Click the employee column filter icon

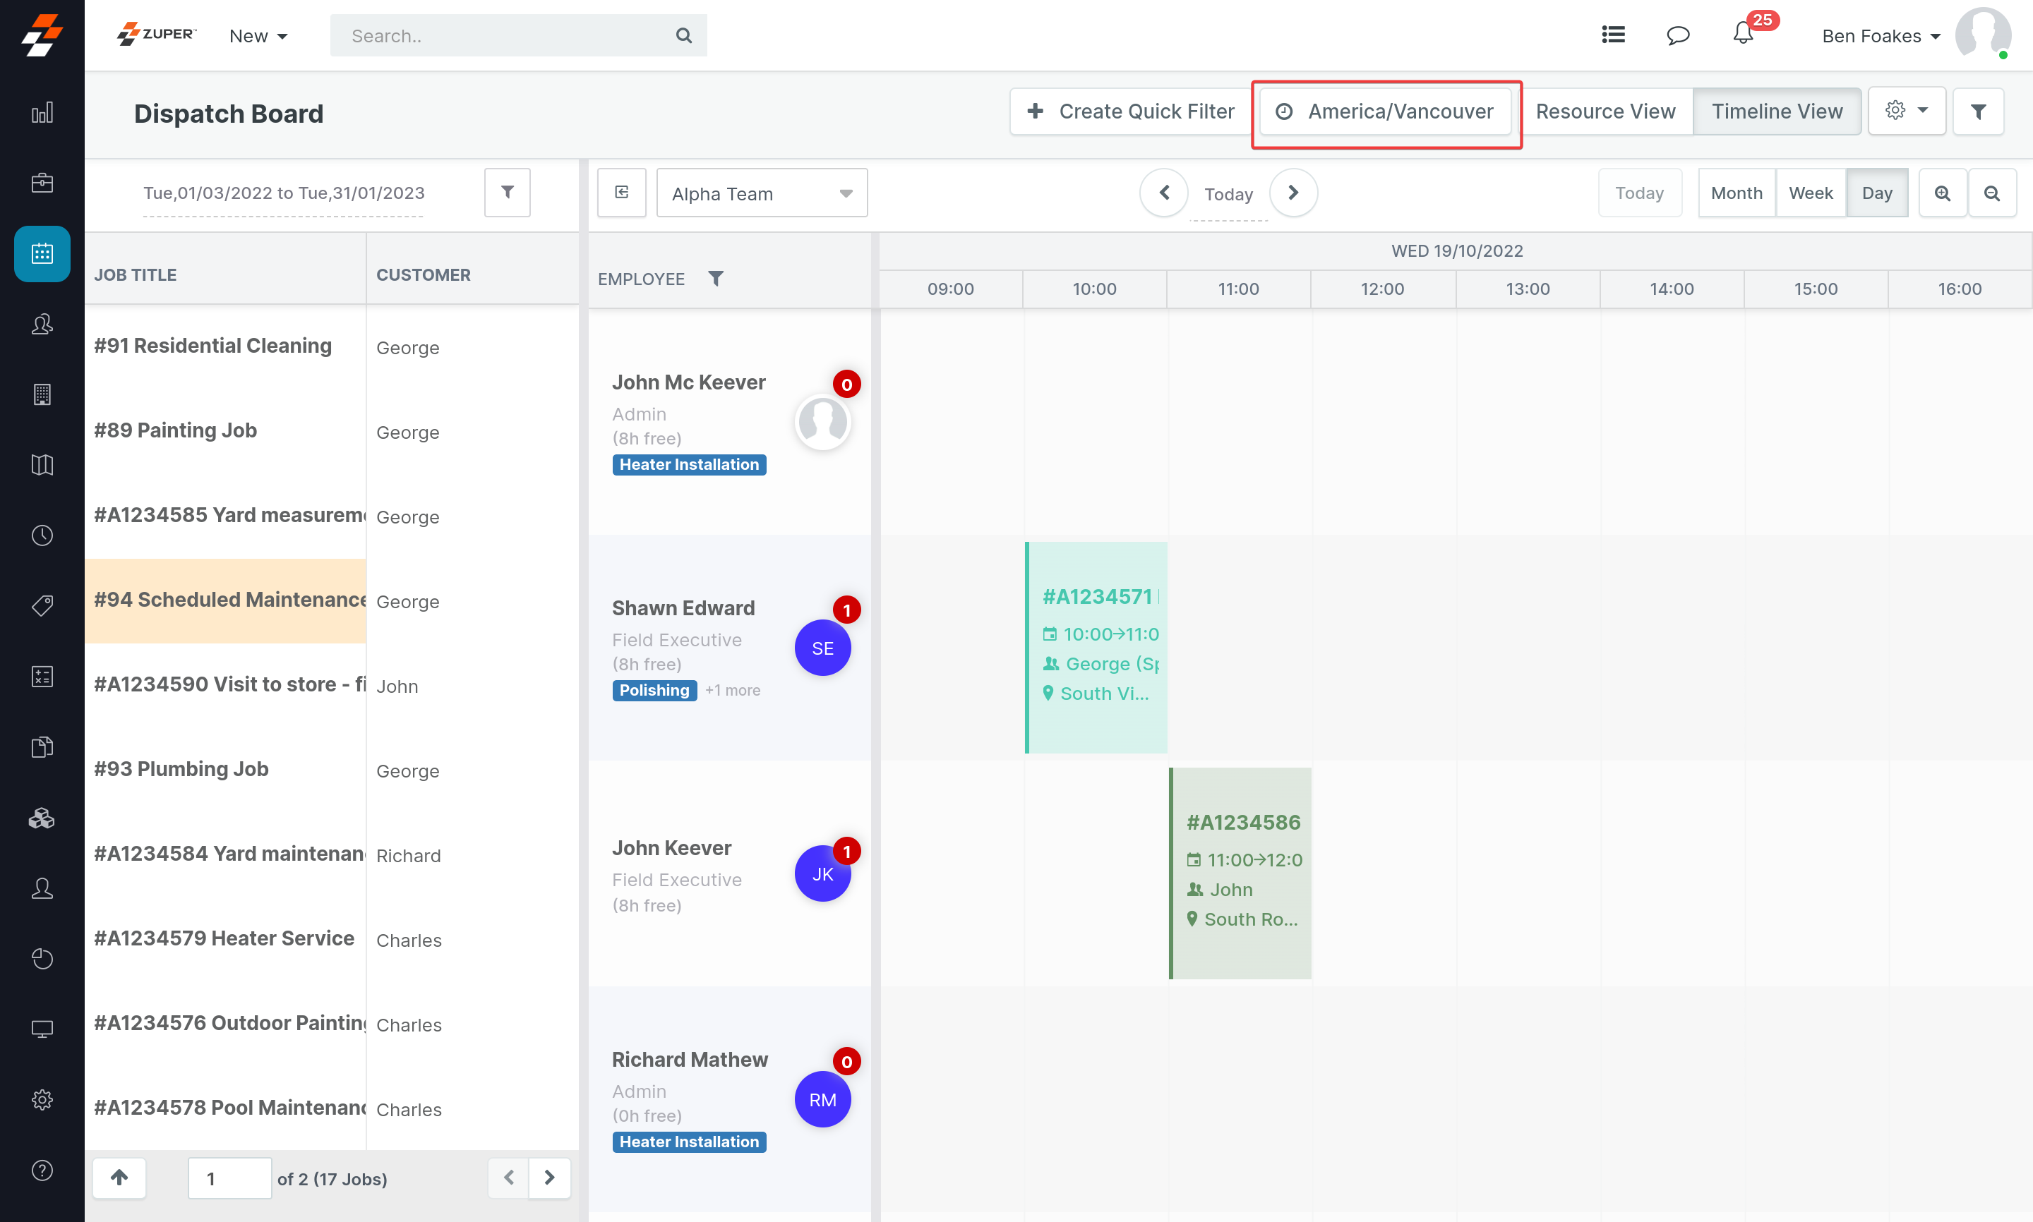tap(716, 278)
